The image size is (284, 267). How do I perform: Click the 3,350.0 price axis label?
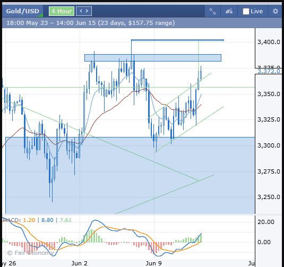pos(269,94)
